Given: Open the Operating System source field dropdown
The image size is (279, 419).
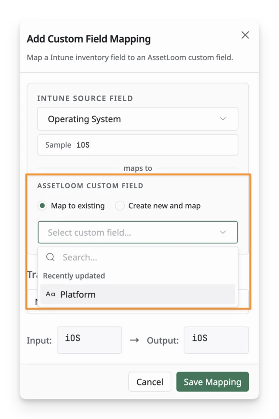Looking at the screenshot, I should point(138,119).
